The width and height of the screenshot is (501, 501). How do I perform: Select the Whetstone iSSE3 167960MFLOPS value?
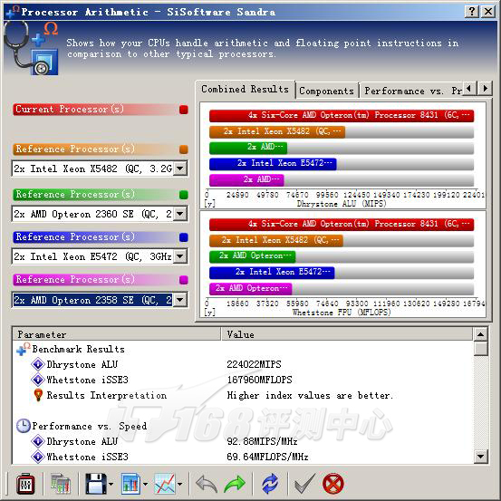(x=259, y=380)
